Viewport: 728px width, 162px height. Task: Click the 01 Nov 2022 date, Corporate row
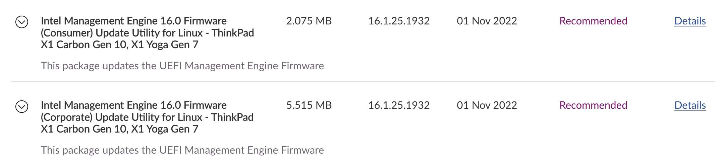(487, 105)
